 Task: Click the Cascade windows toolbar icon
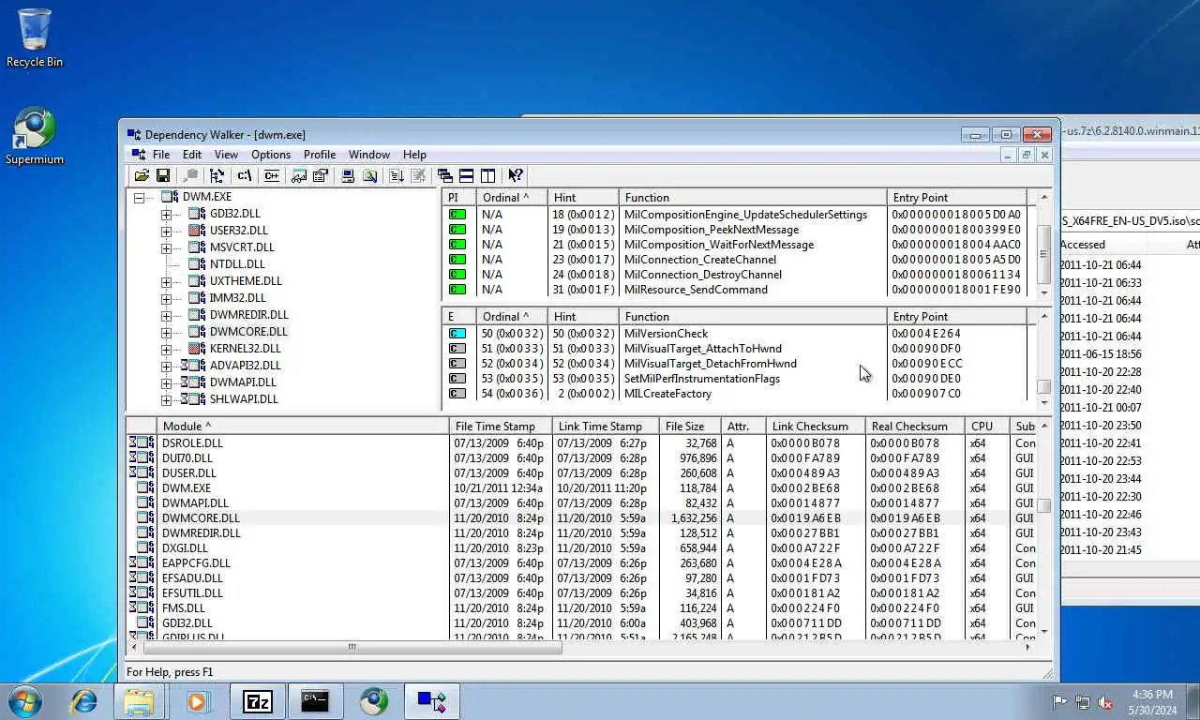[445, 175]
